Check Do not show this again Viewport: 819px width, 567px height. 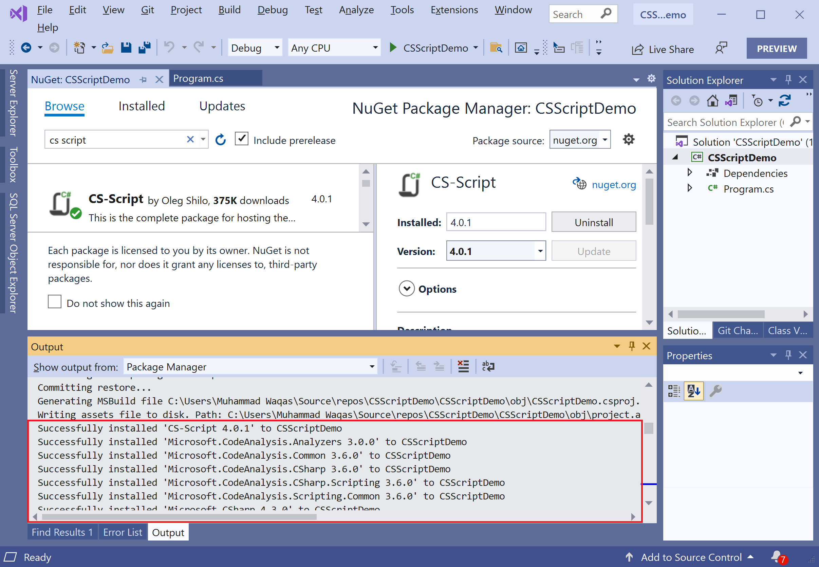[x=55, y=302]
